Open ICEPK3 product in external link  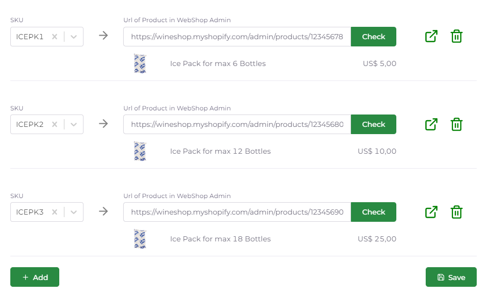(x=431, y=212)
